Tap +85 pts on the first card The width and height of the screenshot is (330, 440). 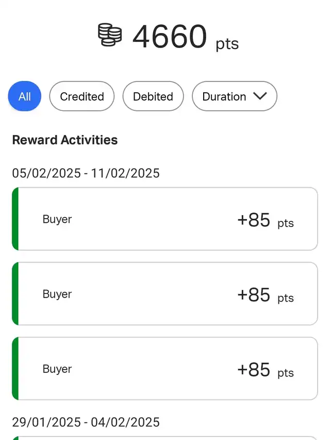click(x=266, y=220)
